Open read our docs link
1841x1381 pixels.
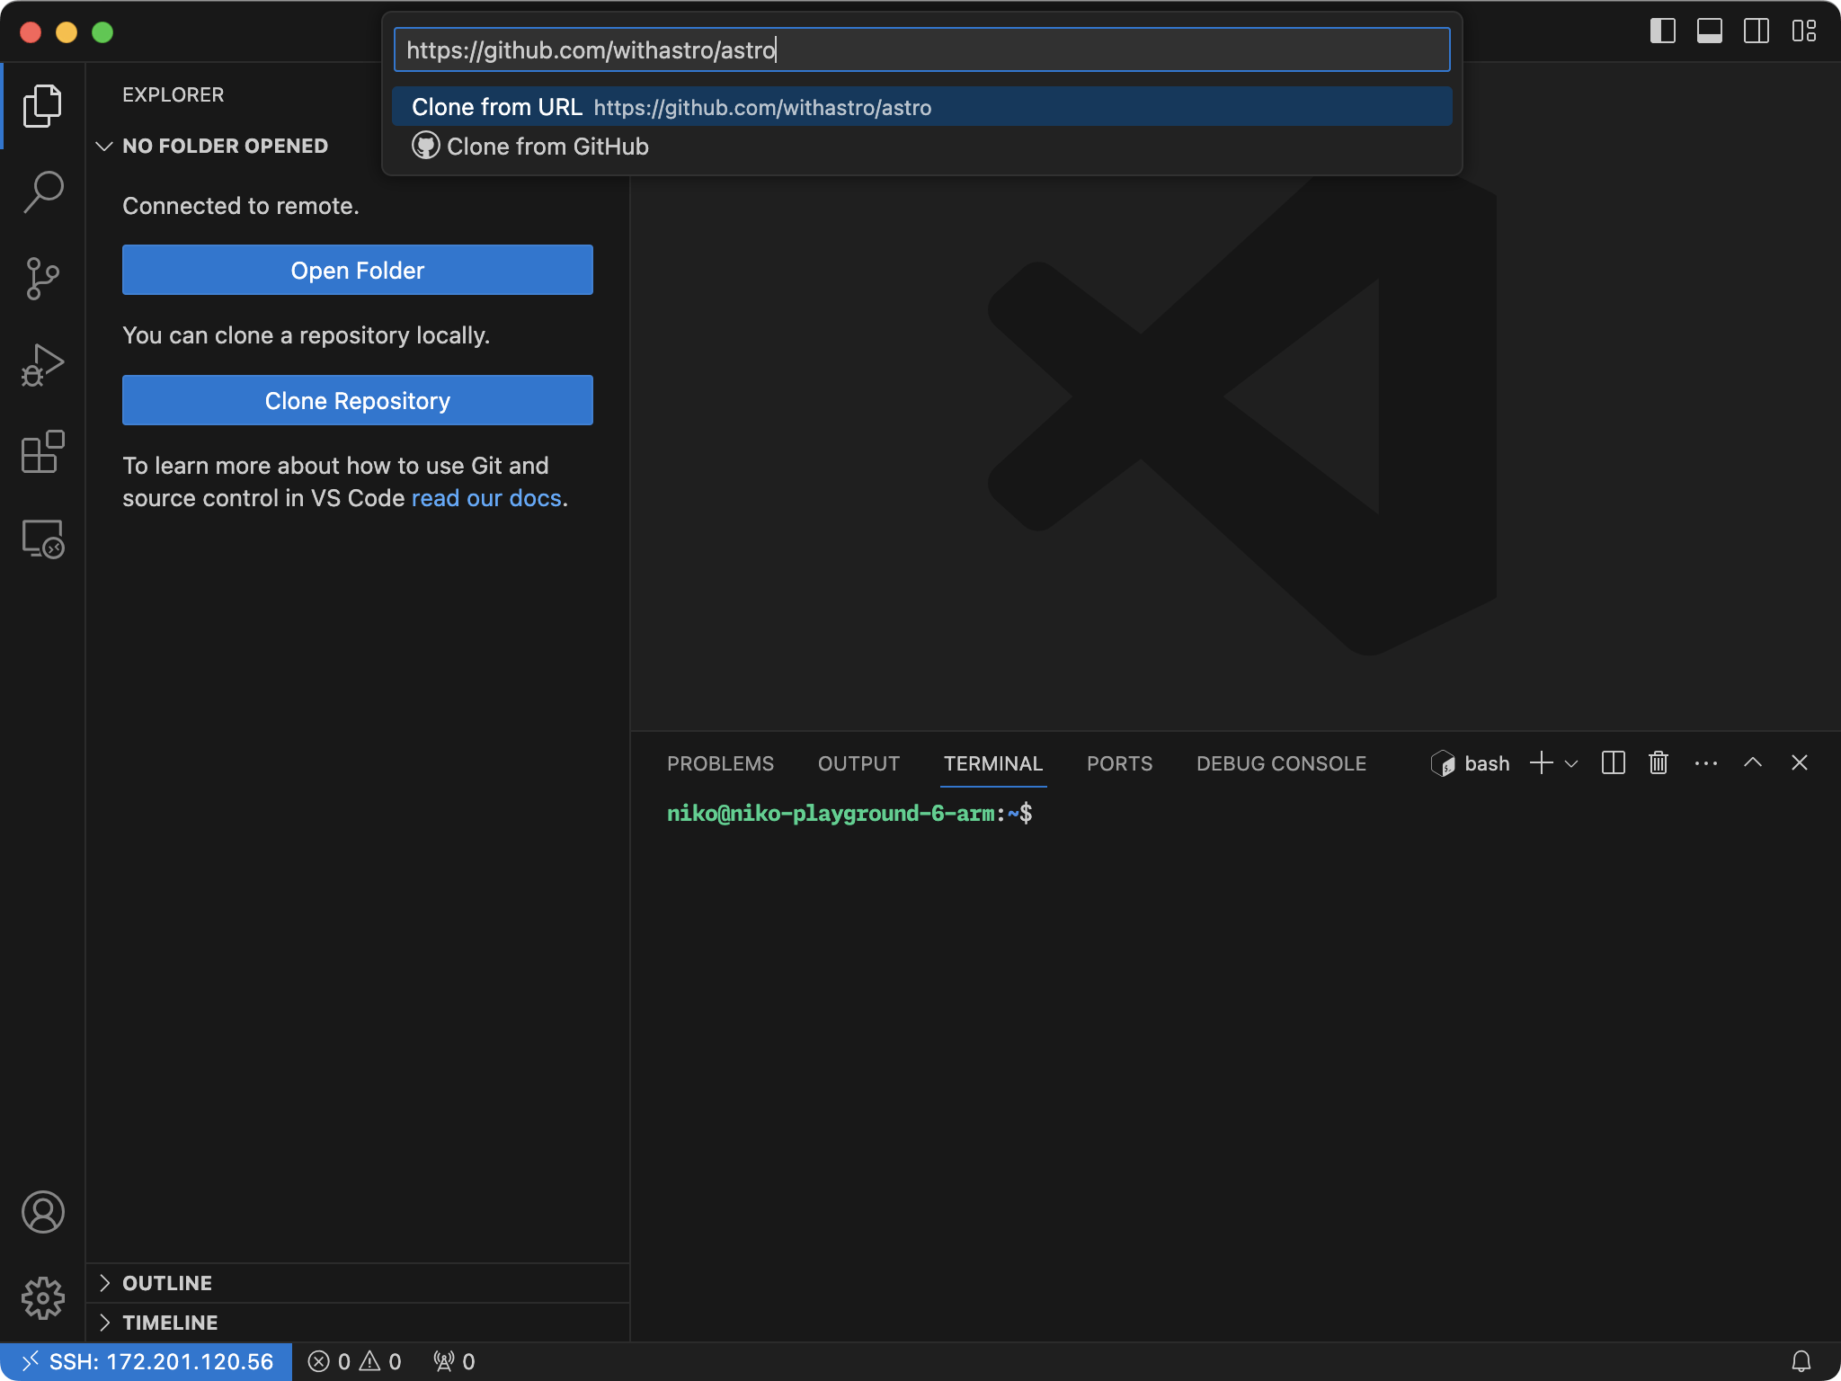tap(485, 496)
